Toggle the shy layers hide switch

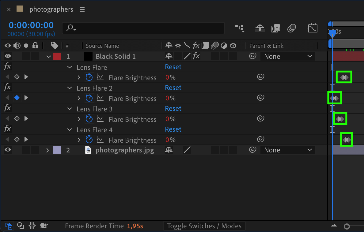(260, 28)
